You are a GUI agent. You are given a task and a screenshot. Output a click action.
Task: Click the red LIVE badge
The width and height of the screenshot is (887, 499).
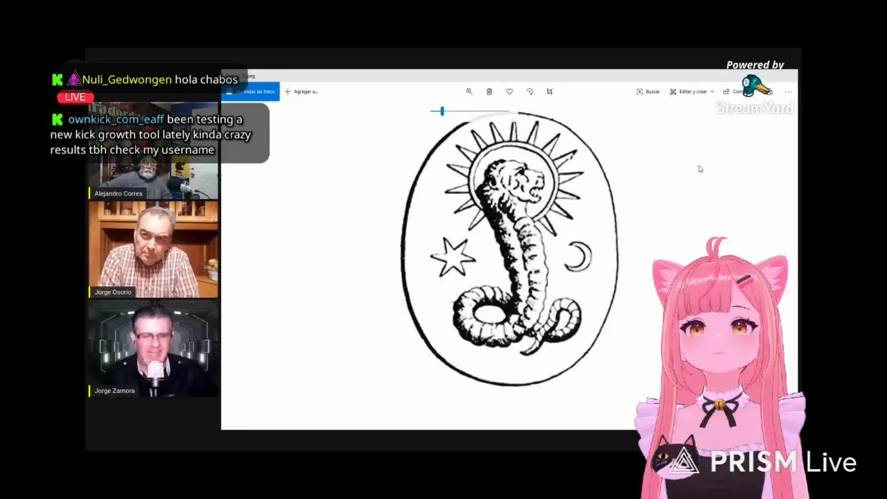pos(76,97)
